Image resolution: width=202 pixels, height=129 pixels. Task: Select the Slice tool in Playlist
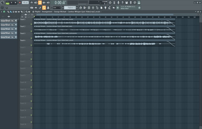click(x=21, y=12)
